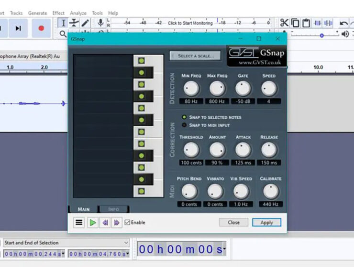Open the Select a Scale dropdown

[x=195, y=56]
